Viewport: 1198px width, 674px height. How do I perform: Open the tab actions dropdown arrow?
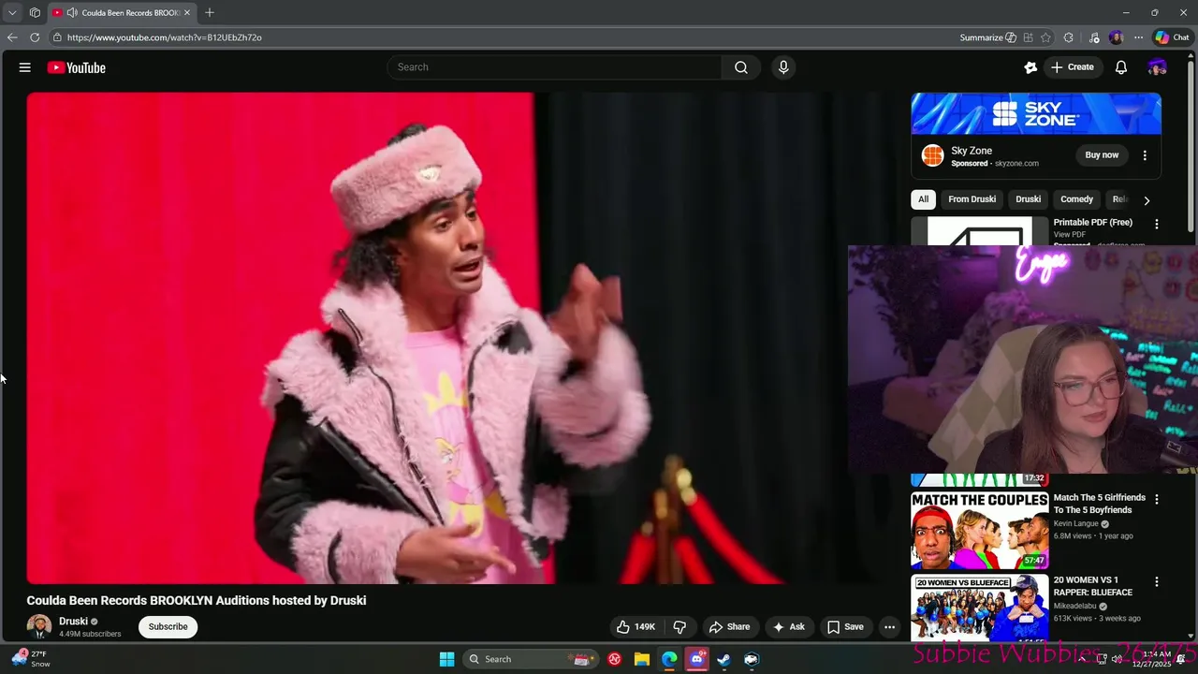tap(12, 13)
